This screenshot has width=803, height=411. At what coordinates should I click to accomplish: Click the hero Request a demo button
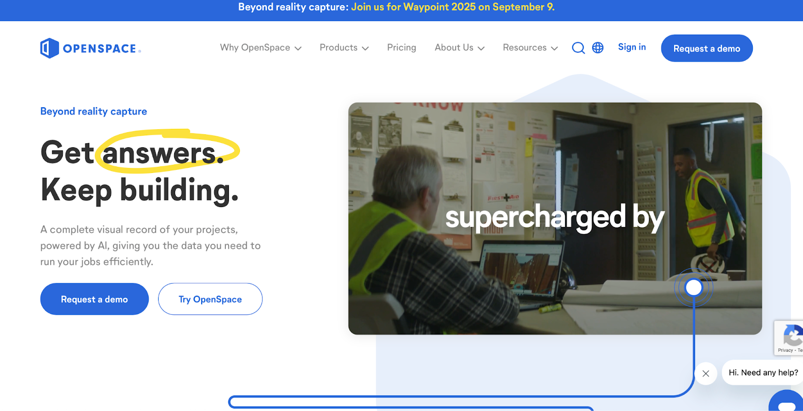coord(94,299)
